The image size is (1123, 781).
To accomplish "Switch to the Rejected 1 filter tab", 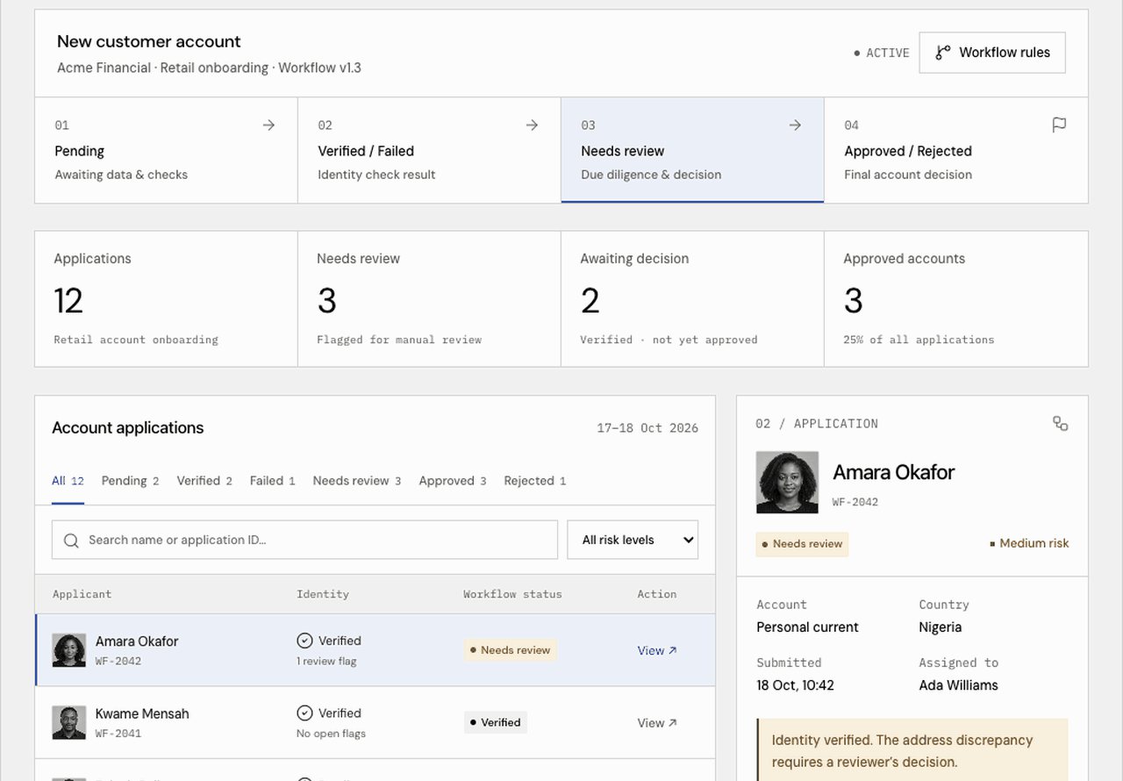I will click(x=534, y=481).
